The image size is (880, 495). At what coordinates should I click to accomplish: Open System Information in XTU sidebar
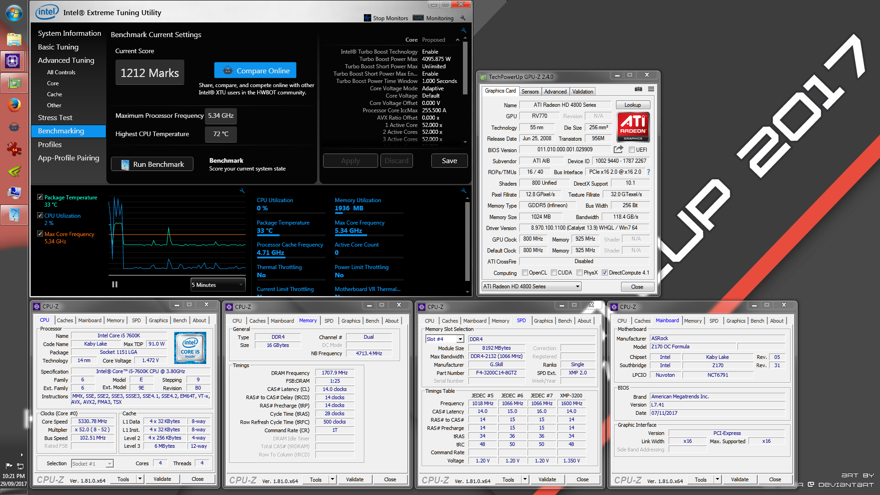pos(69,33)
